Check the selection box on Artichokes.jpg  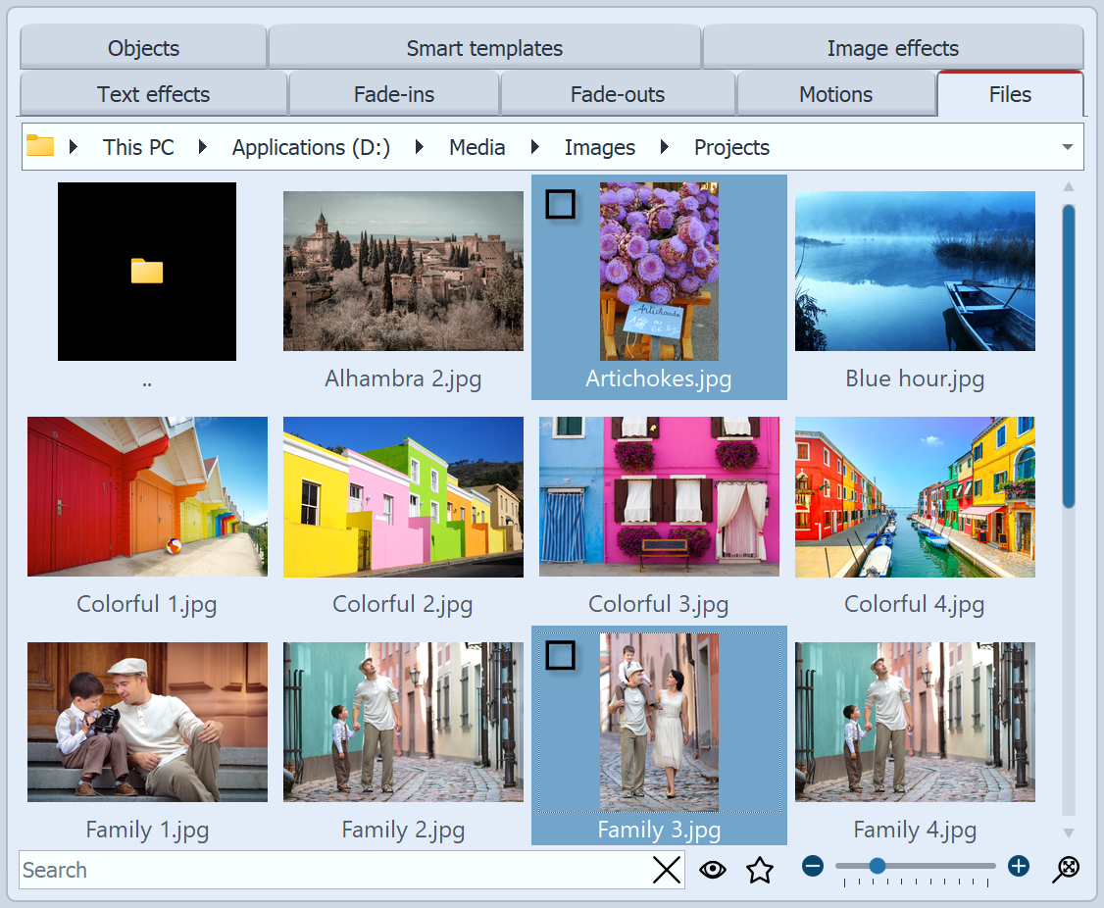[x=560, y=204]
